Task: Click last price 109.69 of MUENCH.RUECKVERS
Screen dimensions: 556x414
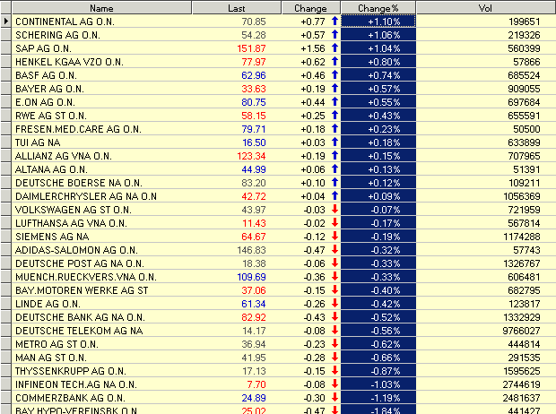Action: (251, 277)
